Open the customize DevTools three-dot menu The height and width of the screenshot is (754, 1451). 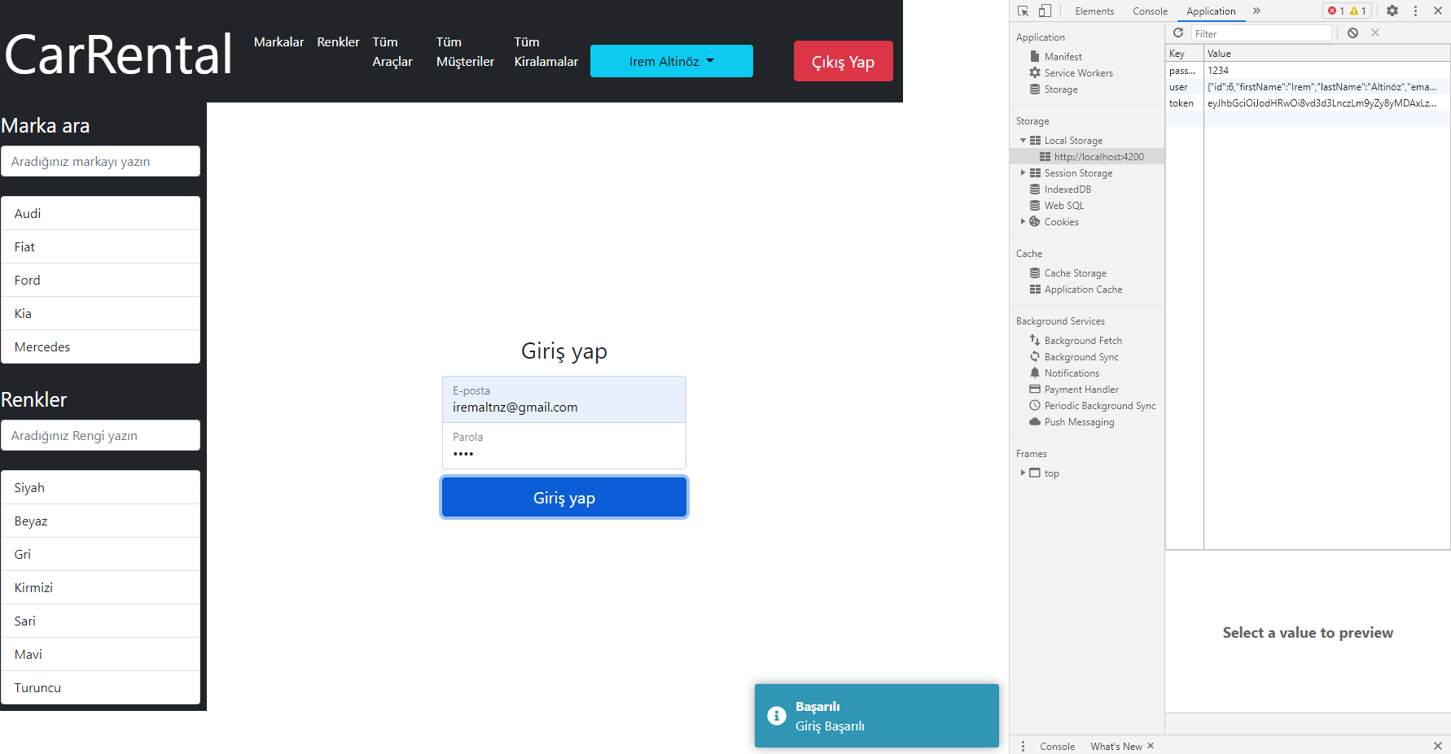coord(1415,11)
